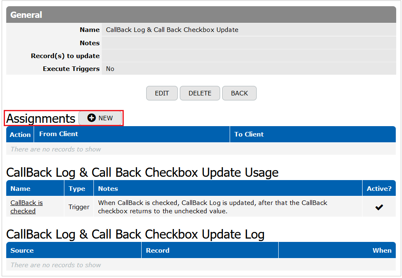Add a NEW assignment

[100, 118]
